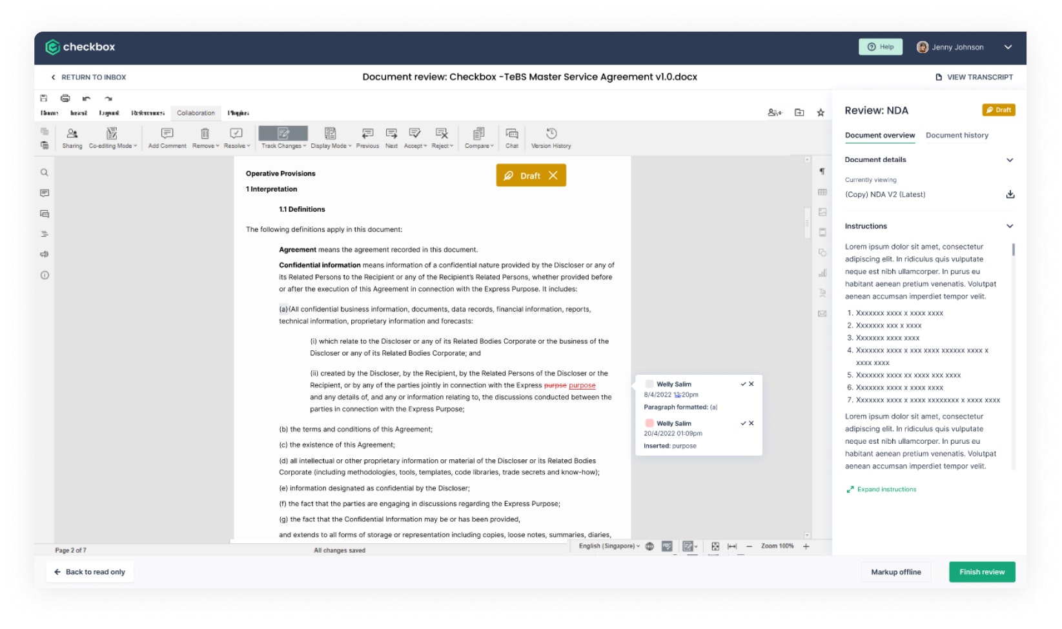Open the English (Singapore) language dropdown
The width and height of the screenshot is (1062, 629).
point(608,546)
